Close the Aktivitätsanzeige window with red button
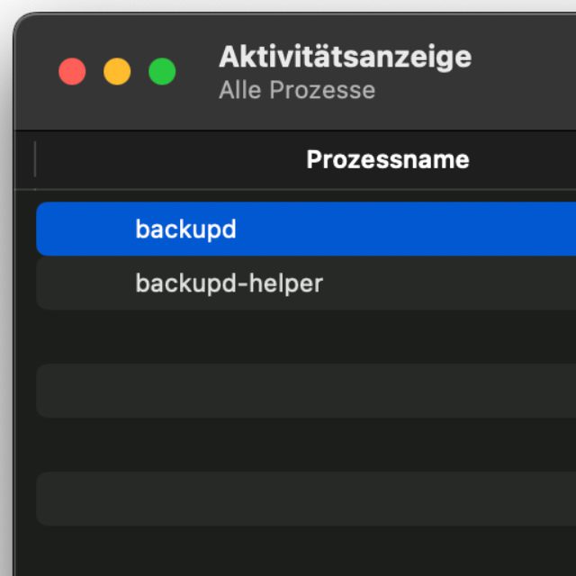This screenshot has width=576, height=576. click(72, 72)
